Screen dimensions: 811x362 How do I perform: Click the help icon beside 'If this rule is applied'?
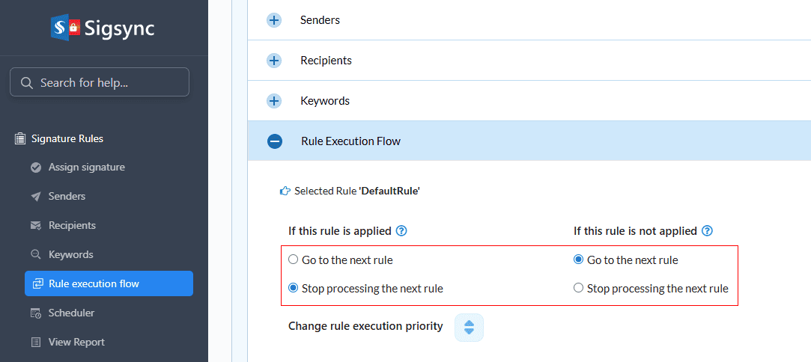click(401, 231)
